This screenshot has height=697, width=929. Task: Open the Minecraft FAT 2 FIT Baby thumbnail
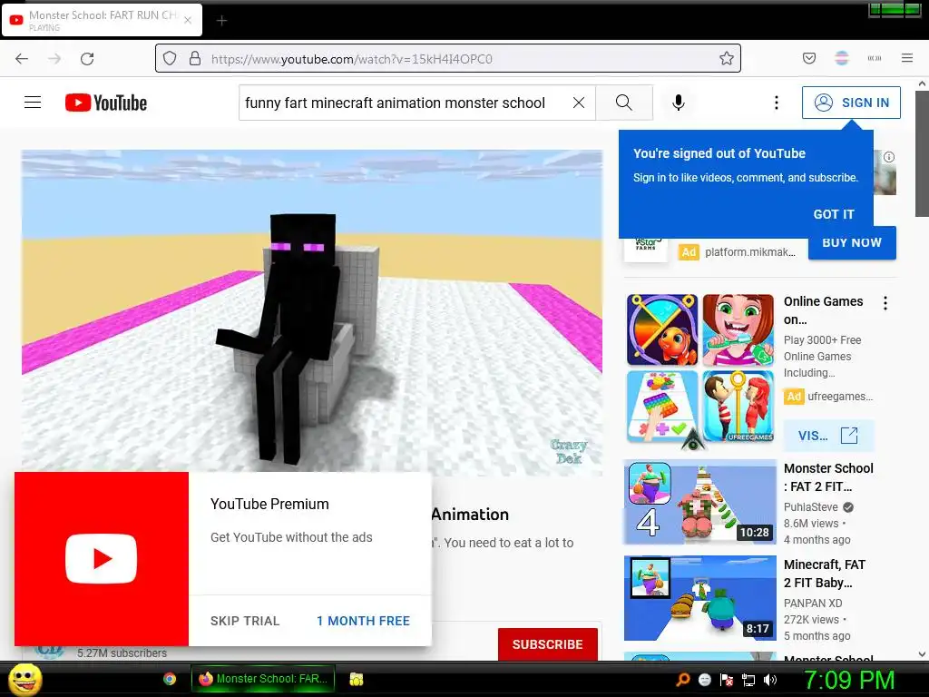coord(700,598)
